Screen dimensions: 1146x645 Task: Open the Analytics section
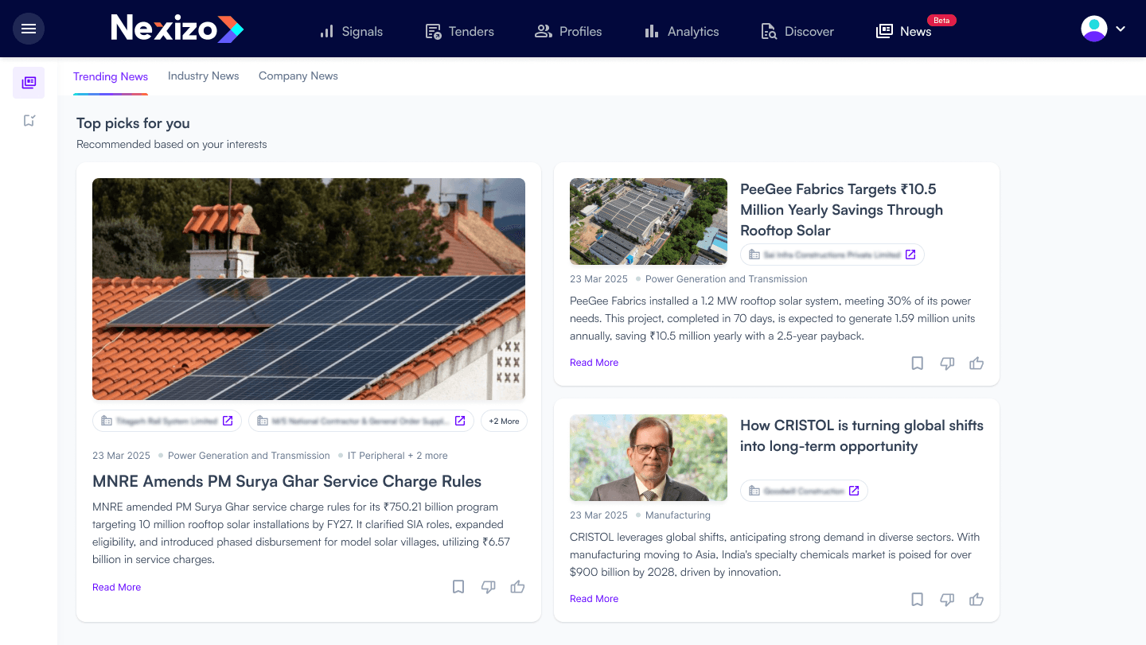(681, 32)
